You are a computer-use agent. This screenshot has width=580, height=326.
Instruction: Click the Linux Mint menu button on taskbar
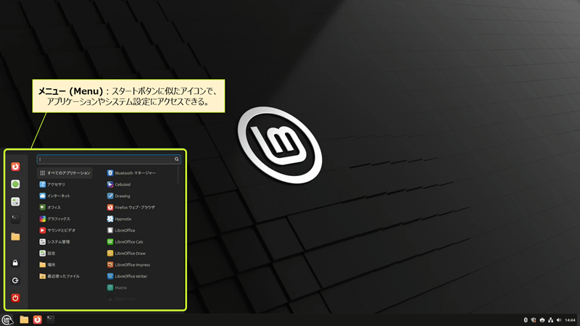pos(7,319)
